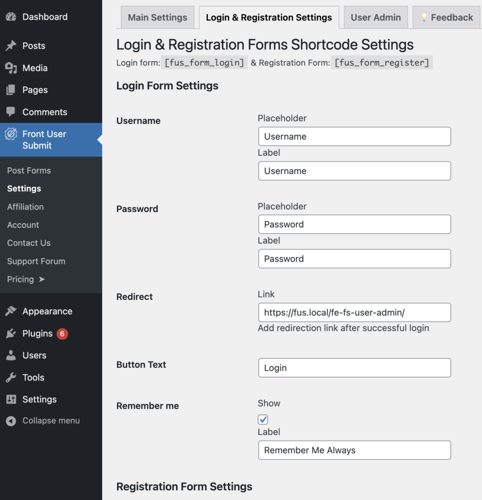The image size is (482, 500).
Task: Click the Dashboard gauge icon
Action: 11,17
